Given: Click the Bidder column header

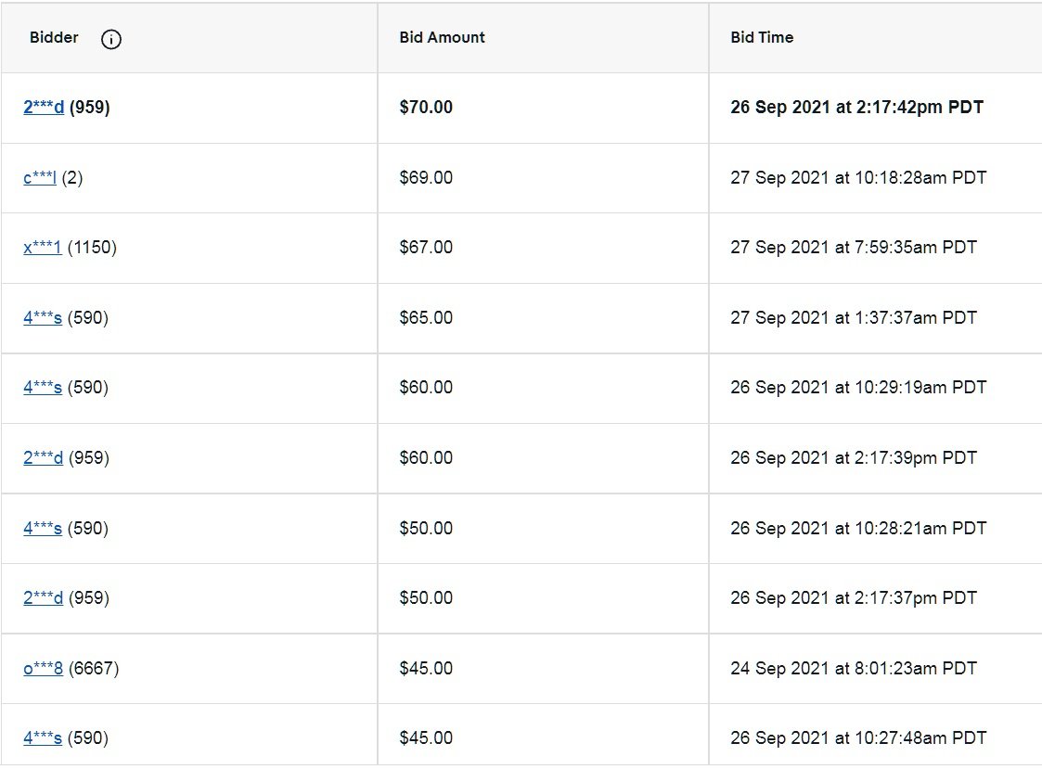Looking at the screenshot, I should pos(54,37).
